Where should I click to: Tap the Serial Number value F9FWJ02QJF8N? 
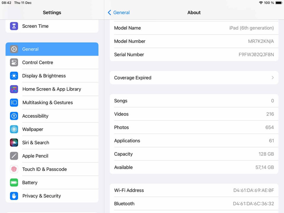[256, 54]
